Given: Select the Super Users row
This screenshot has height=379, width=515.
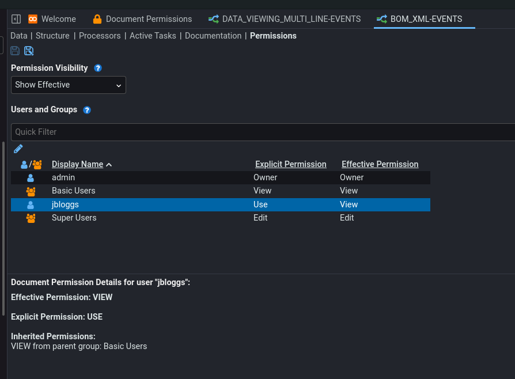Looking at the screenshot, I should [74, 218].
